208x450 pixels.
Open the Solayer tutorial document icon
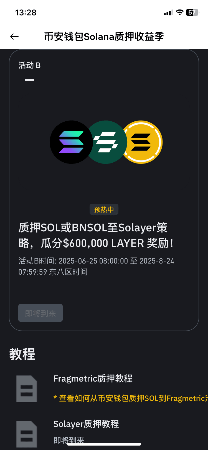pyautogui.click(x=27, y=434)
